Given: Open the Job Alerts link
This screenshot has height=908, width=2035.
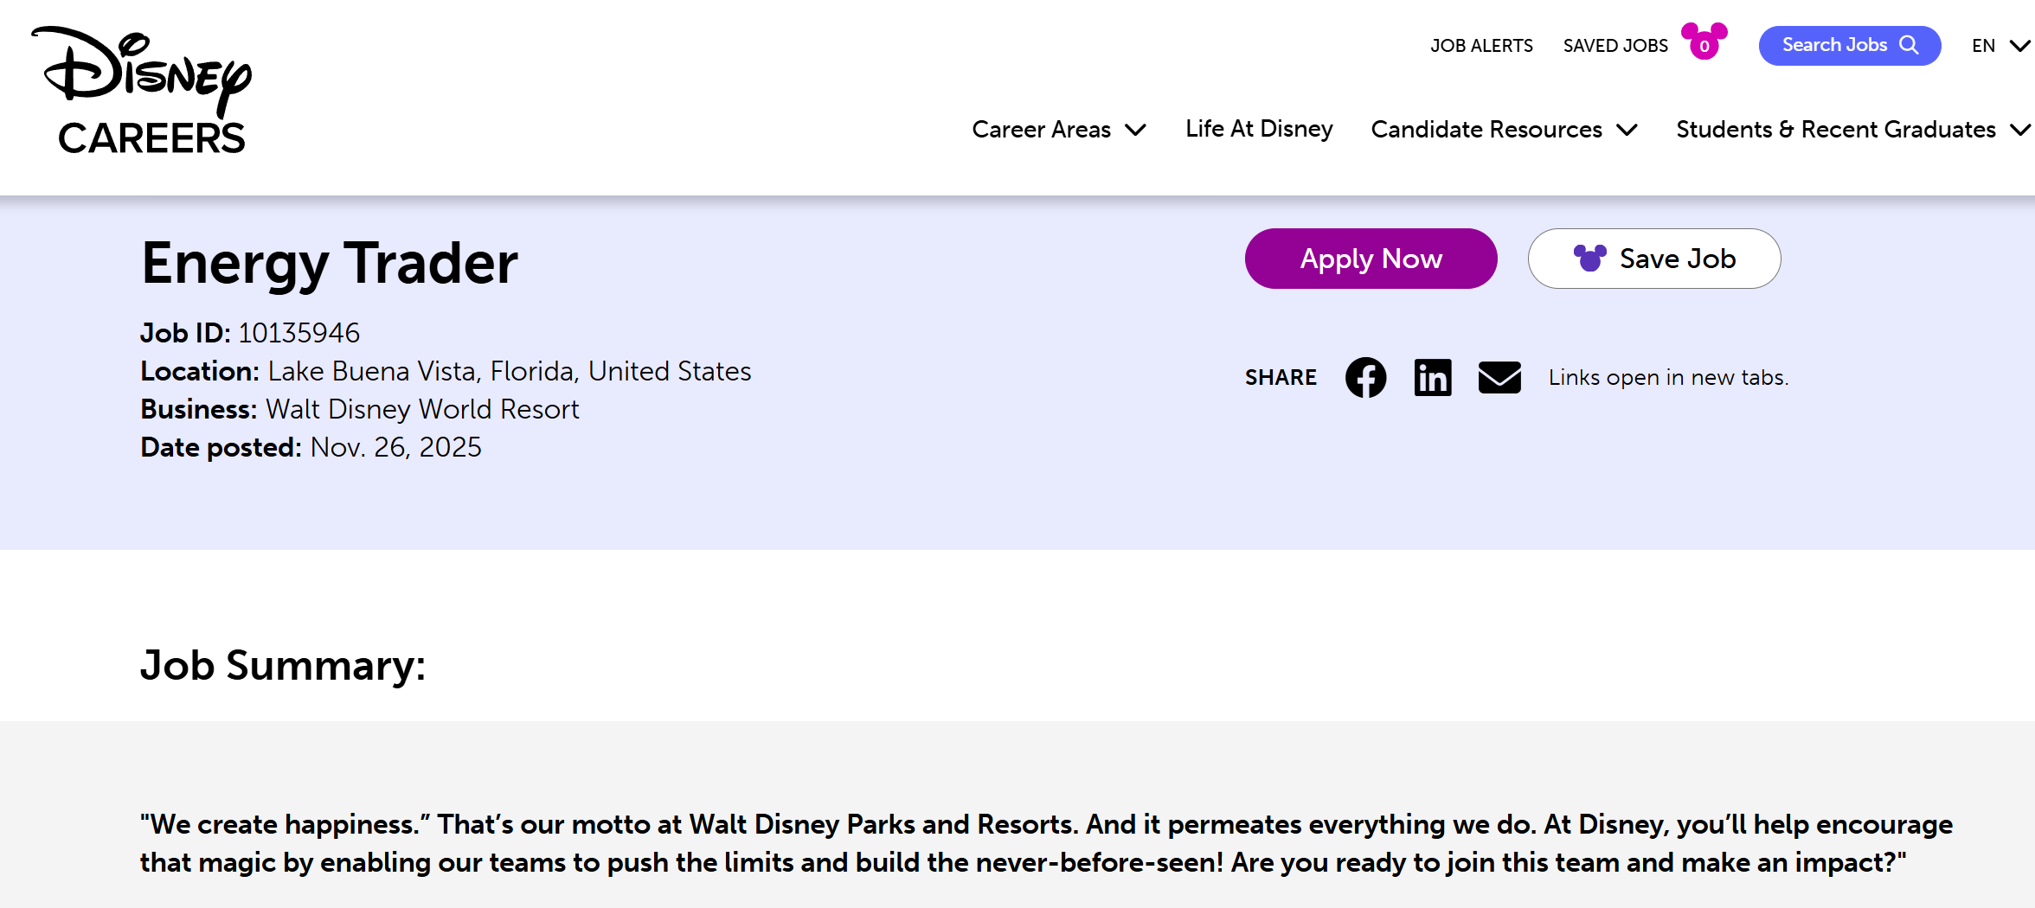Looking at the screenshot, I should coord(1481,46).
